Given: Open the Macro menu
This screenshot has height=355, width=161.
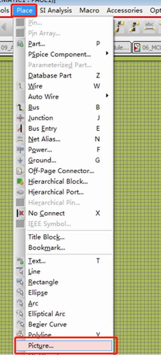Looking at the screenshot, I should click(89, 10).
